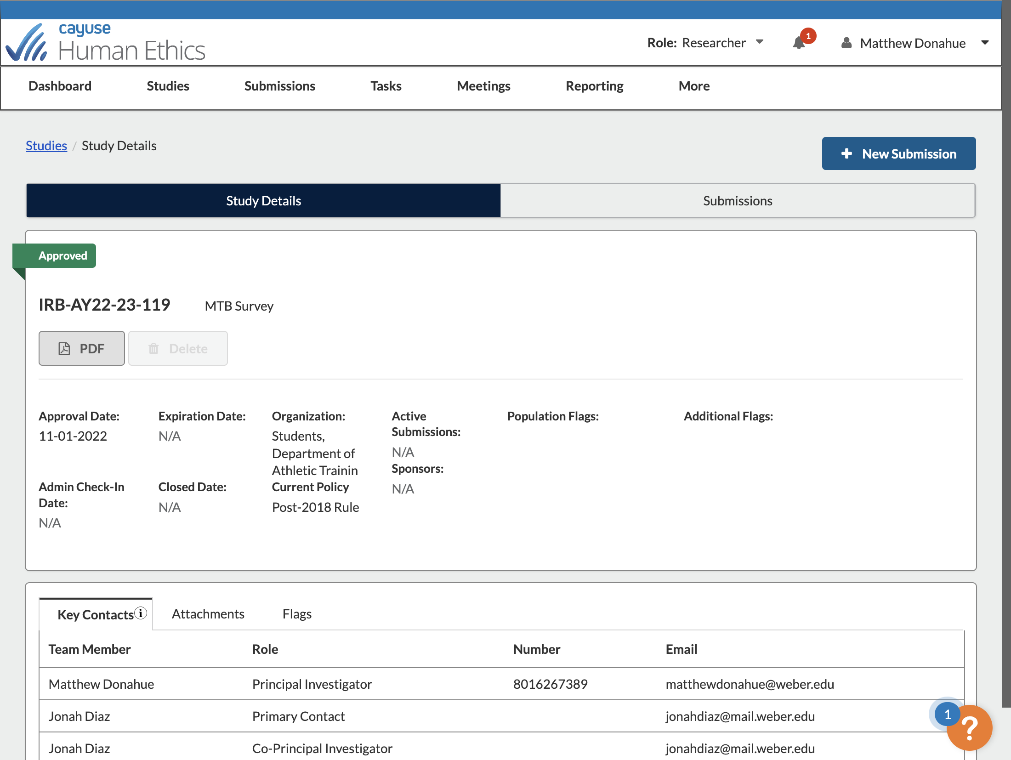The width and height of the screenshot is (1011, 760).
Task: Open the Reporting section
Action: [594, 86]
